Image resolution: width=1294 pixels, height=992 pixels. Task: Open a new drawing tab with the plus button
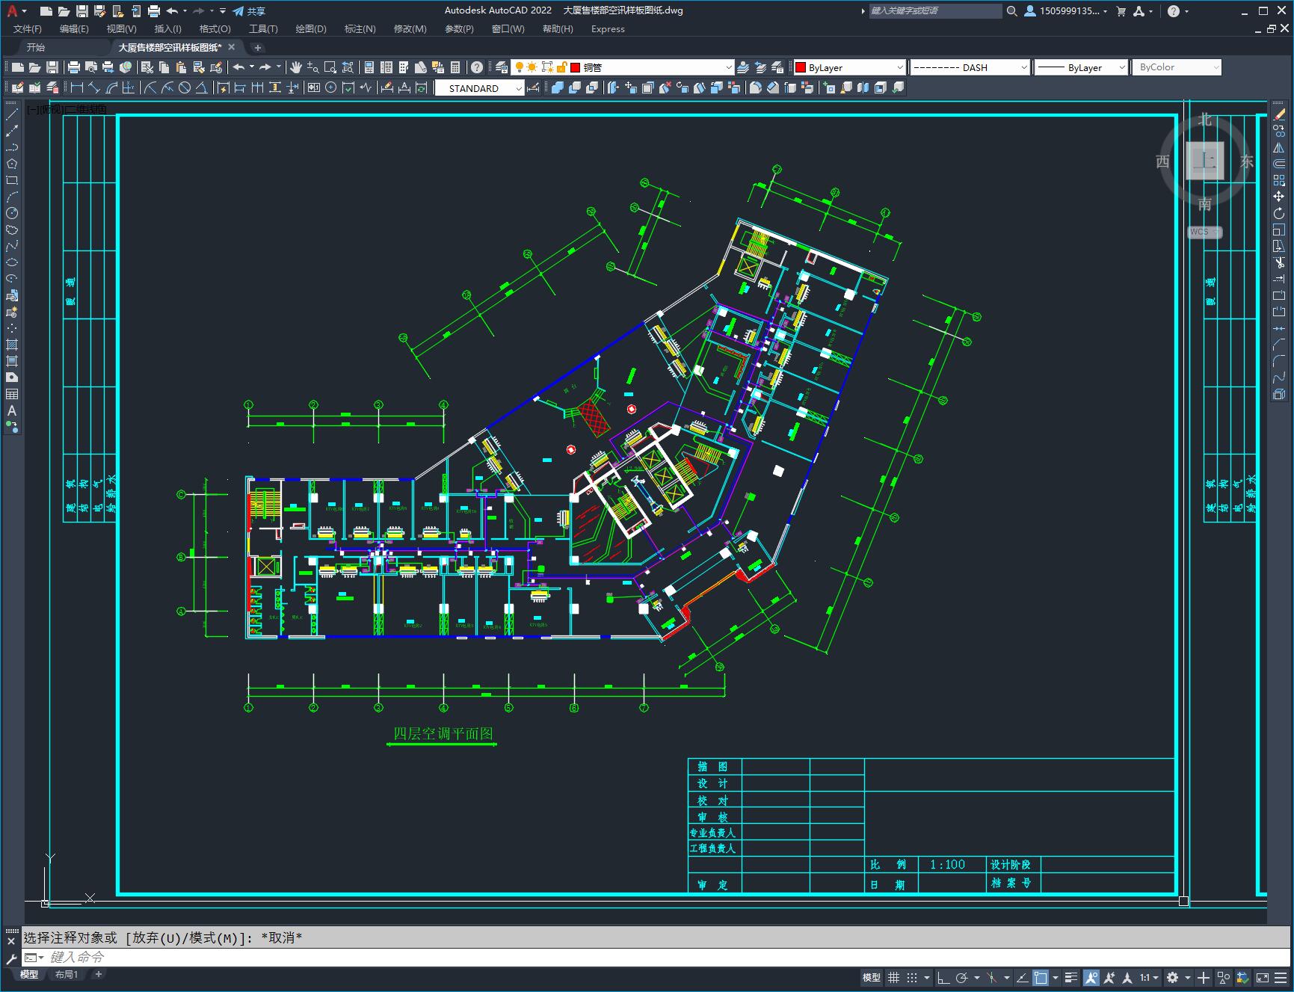tap(257, 47)
